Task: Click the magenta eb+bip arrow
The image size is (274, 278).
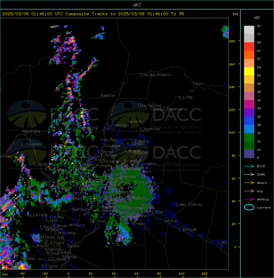Action: pos(249,199)
